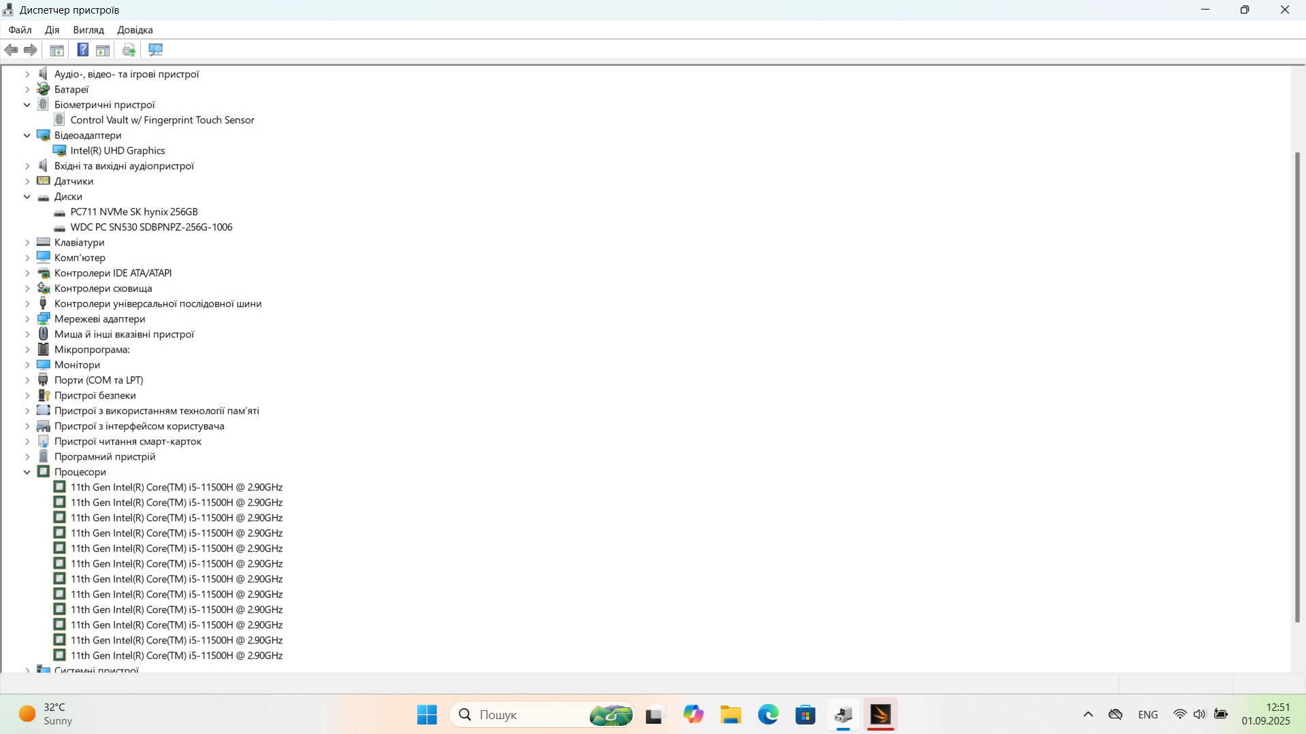Select Пристрої безпеки category
Viewport: 1306px width, 734px height.
click(x=95, y=395)
